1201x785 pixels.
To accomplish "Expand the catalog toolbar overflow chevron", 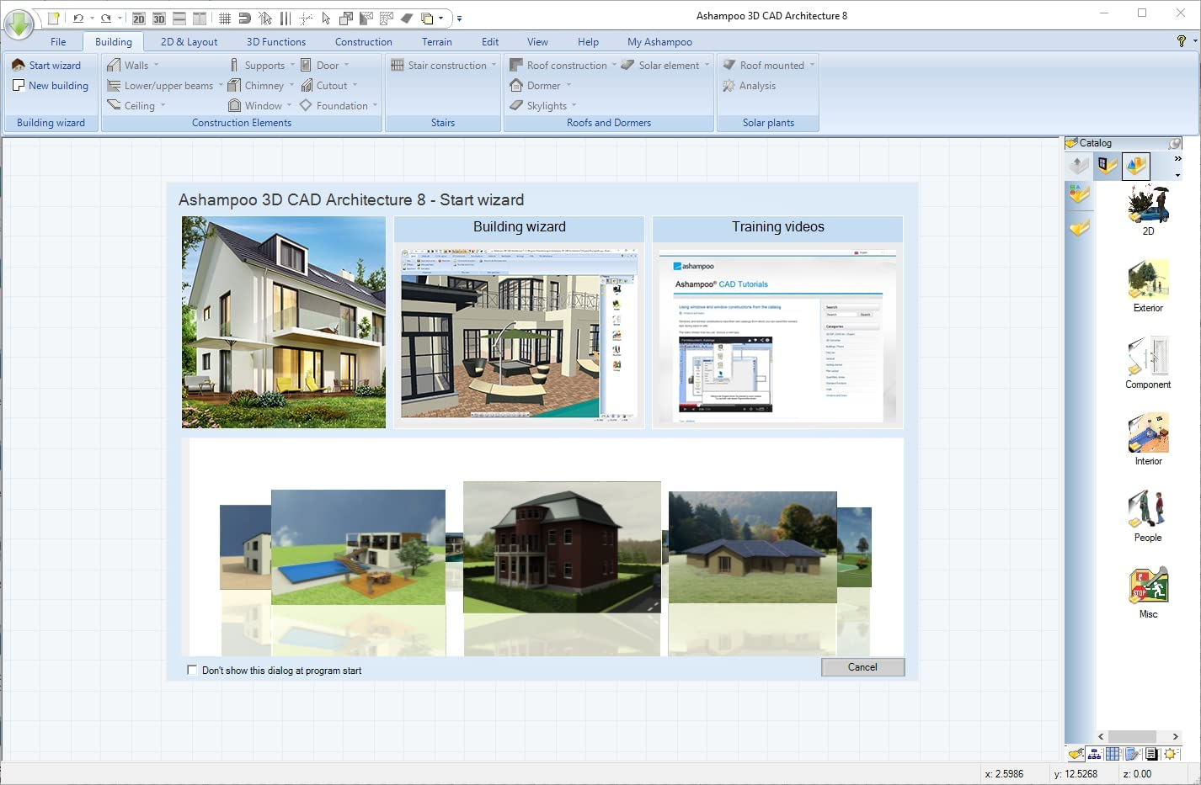I will [x=1177, y=158].
